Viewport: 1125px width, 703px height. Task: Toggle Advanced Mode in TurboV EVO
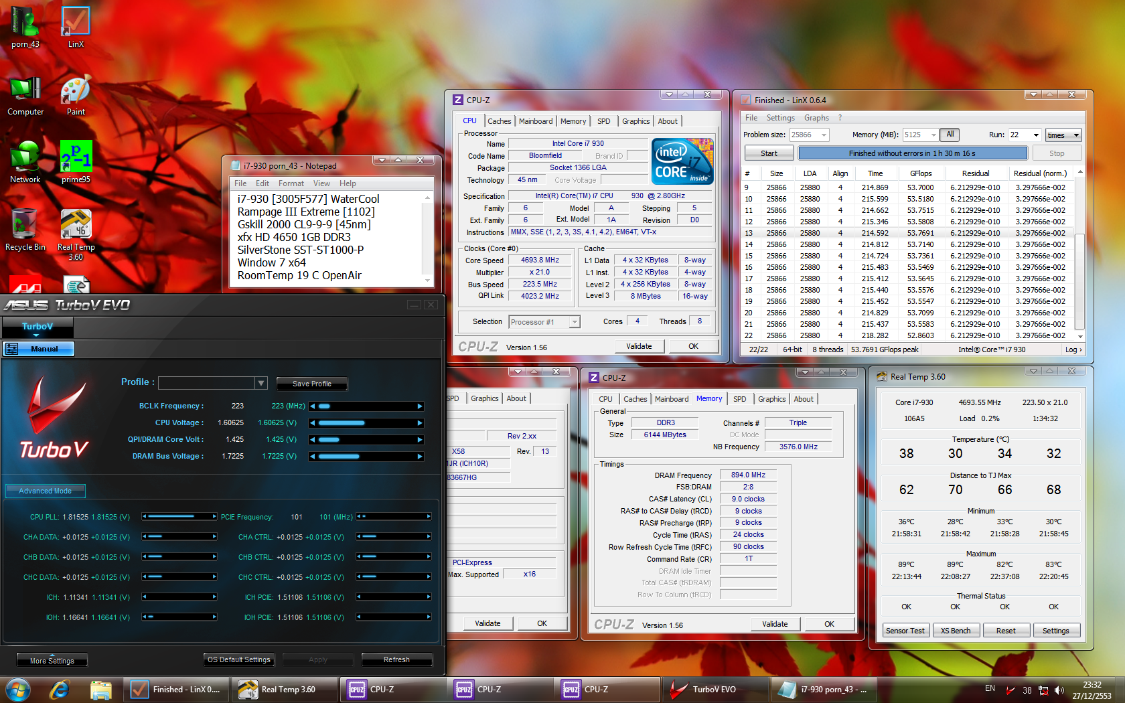coord(46,491)
